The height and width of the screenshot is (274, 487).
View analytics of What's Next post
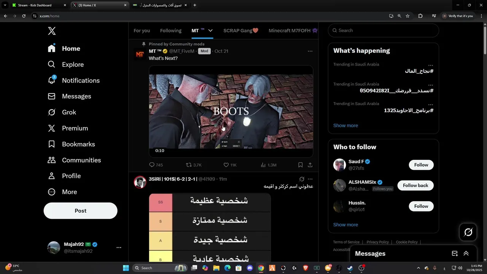tap(268, 165)
